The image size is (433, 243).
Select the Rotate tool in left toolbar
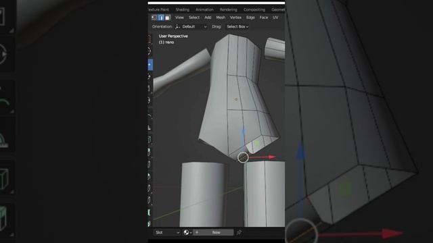[150, 76]
